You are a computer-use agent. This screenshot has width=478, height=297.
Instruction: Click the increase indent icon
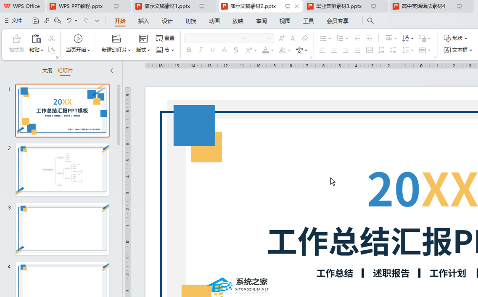tap(369, 38)
